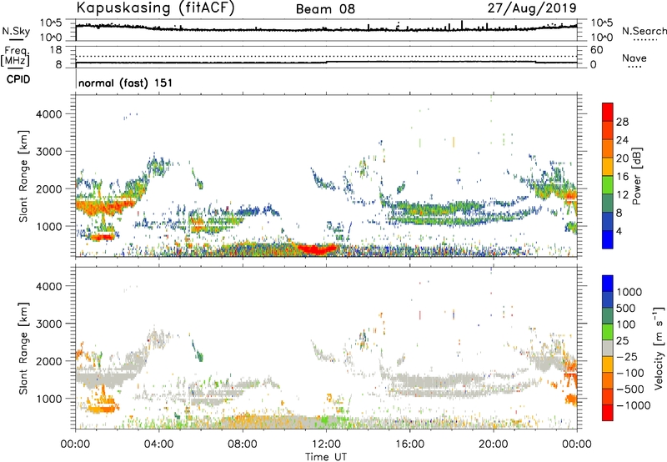Click the 60 tick on the Nave axis
The width and height of the screenshot is (667, 462).
[x=596, y=50]
